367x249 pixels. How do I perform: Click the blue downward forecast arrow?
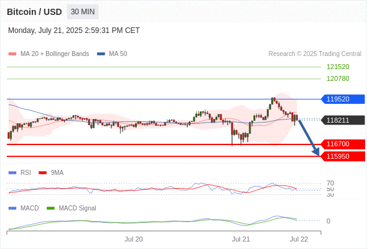(x=309, y=138)
